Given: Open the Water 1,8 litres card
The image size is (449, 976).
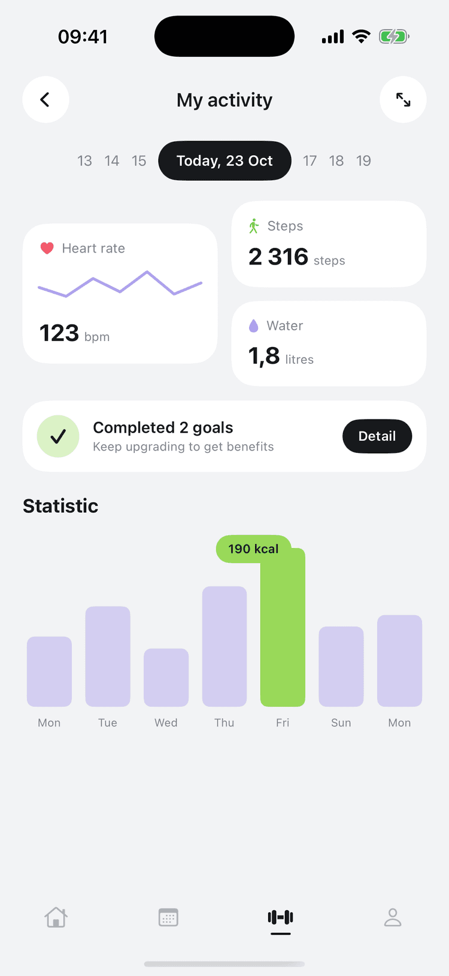Looking at the screenshot, I should pyautogui.click(x=329, y=343).
